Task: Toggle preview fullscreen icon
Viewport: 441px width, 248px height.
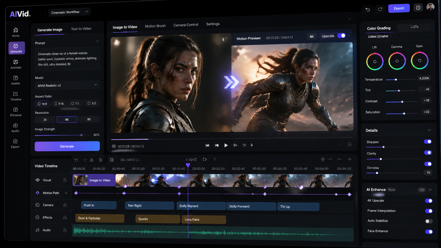Action: click(349, 144)
